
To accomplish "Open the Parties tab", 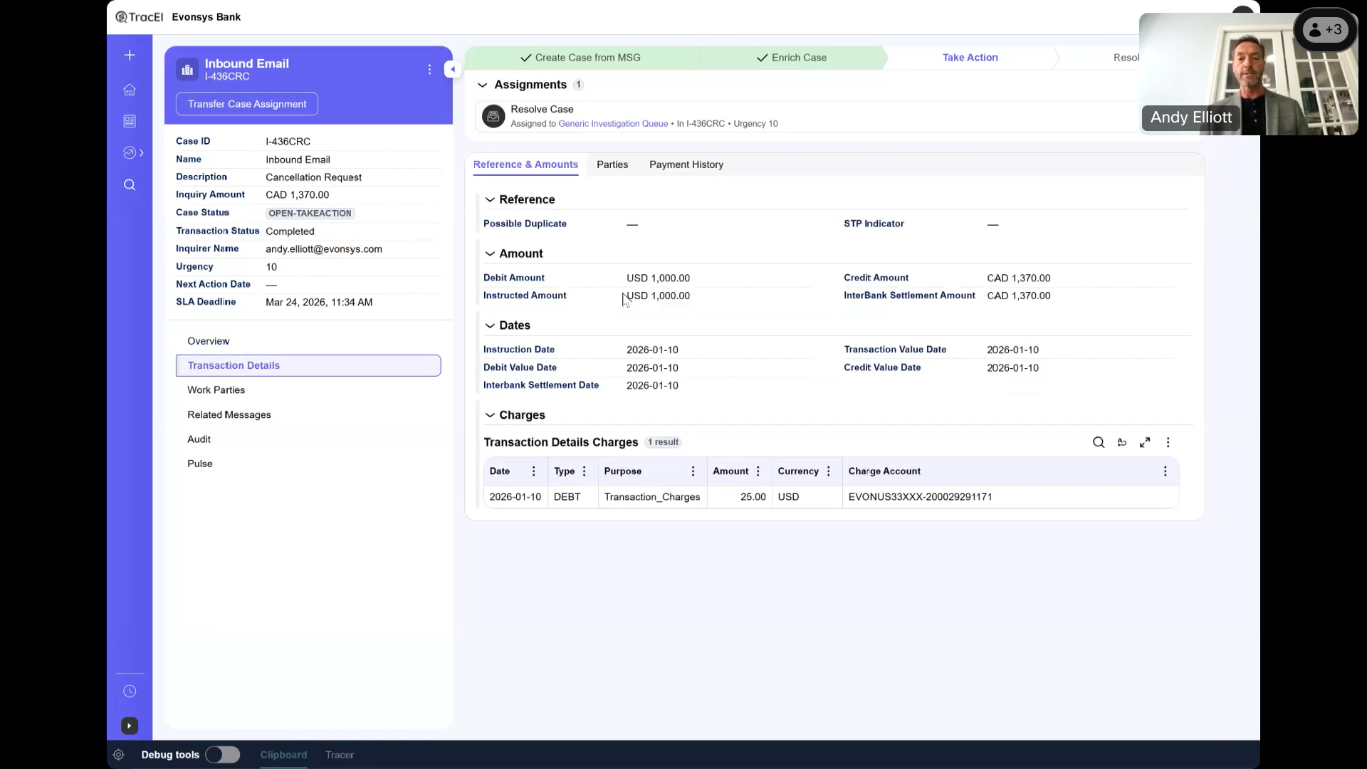I will [x=612, y=164].
